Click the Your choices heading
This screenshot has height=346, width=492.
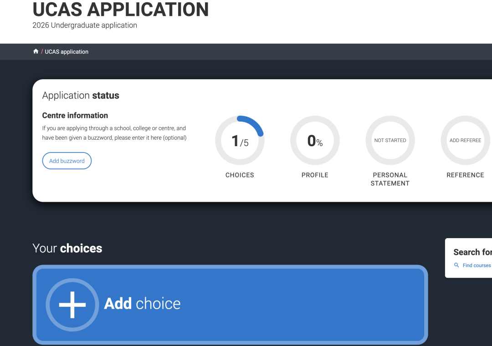[67, 248]
